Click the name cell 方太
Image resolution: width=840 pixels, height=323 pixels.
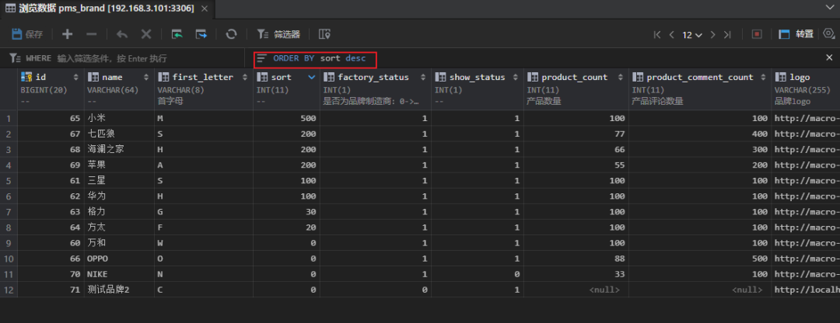[121, 227]
